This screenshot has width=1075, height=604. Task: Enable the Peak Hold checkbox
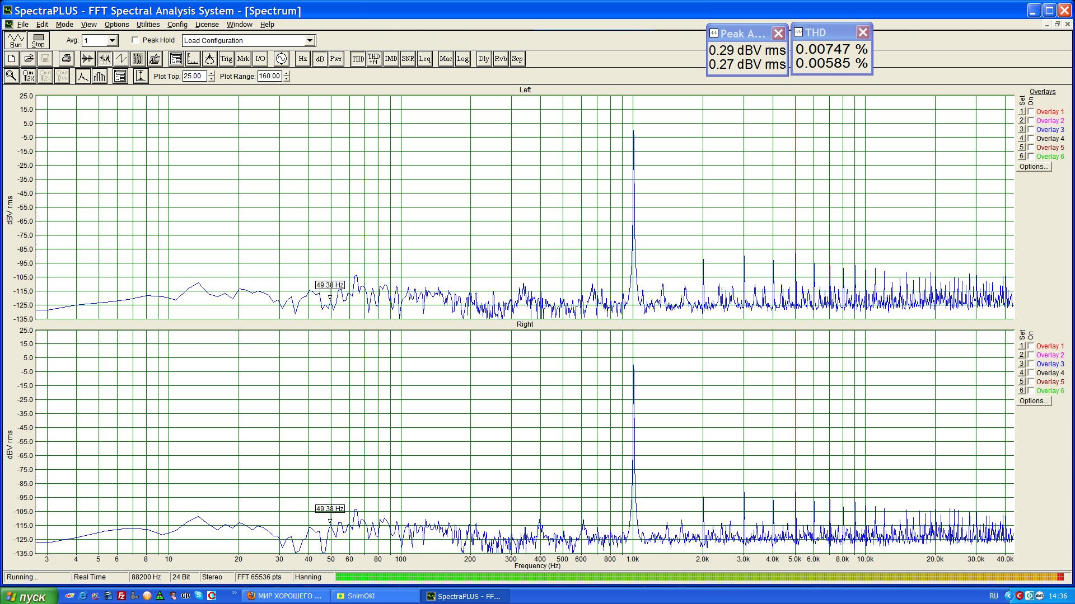(135, 40)
